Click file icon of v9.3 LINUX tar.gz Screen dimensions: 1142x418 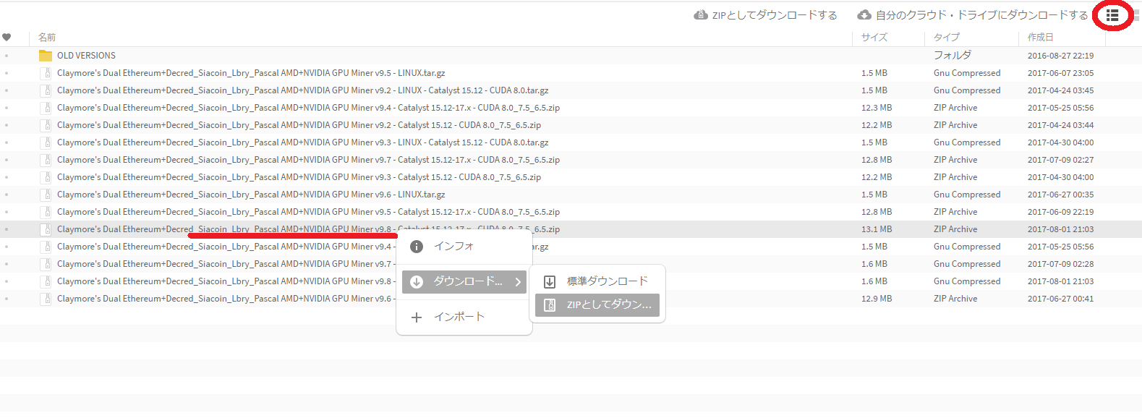click(46, 142)
